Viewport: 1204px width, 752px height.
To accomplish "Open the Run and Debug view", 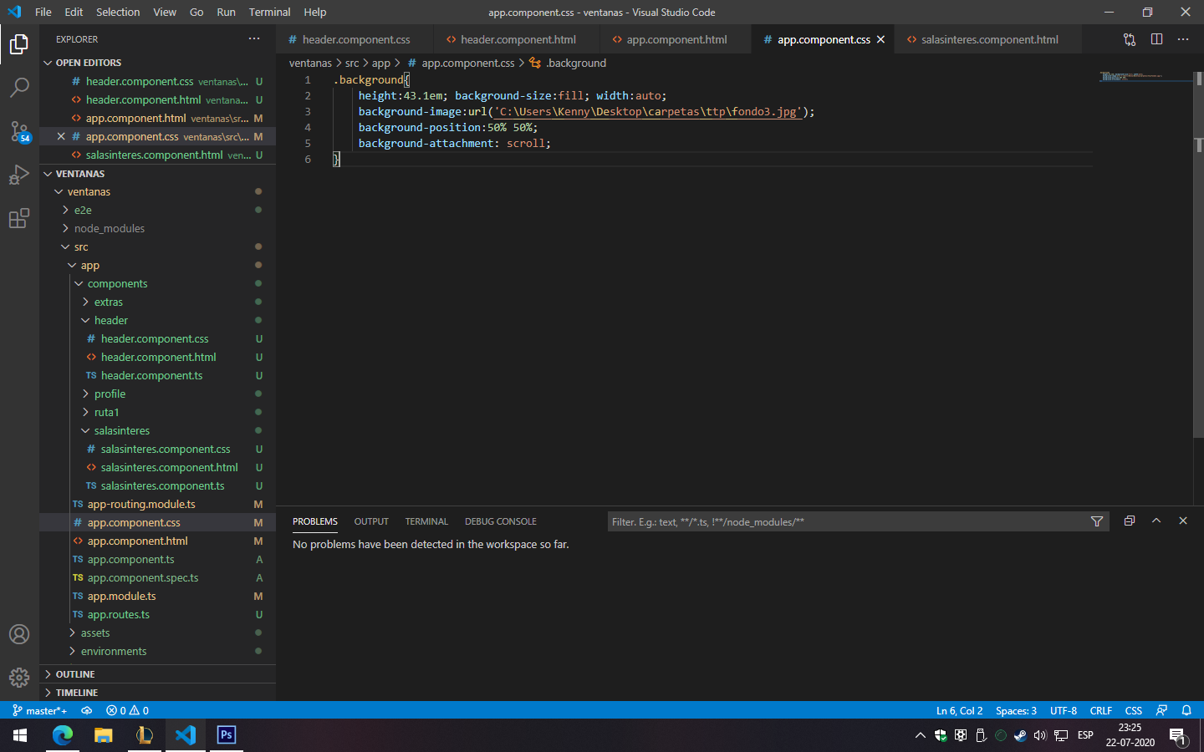I will (19, 175).
